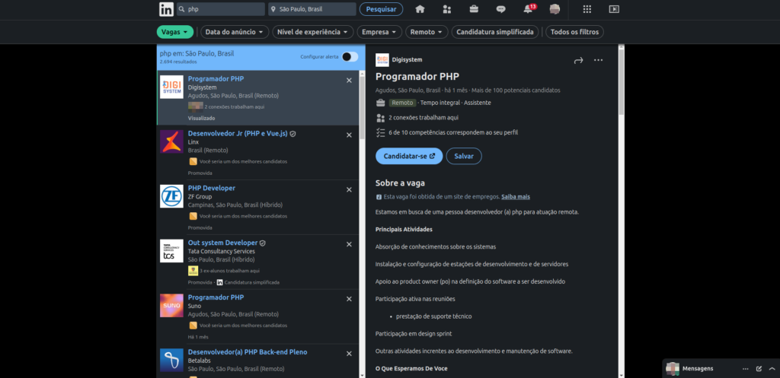Image resolution: width=780 pixels, height=378 pixels.
Task: Open the Messaging chat bubble icon
Action: [501, 9]
